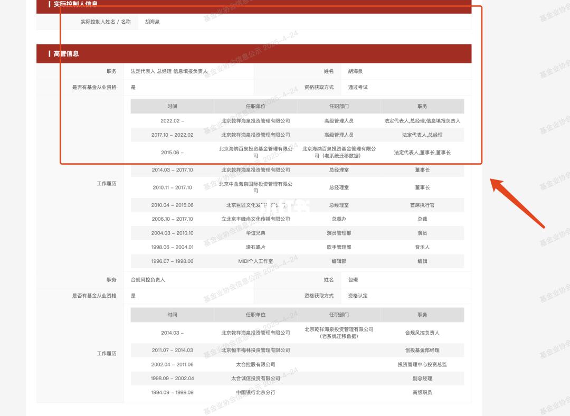This screenshot has height=416, width=570.
Task: Select the 编辑部 department cell
Action: [339, 261]
